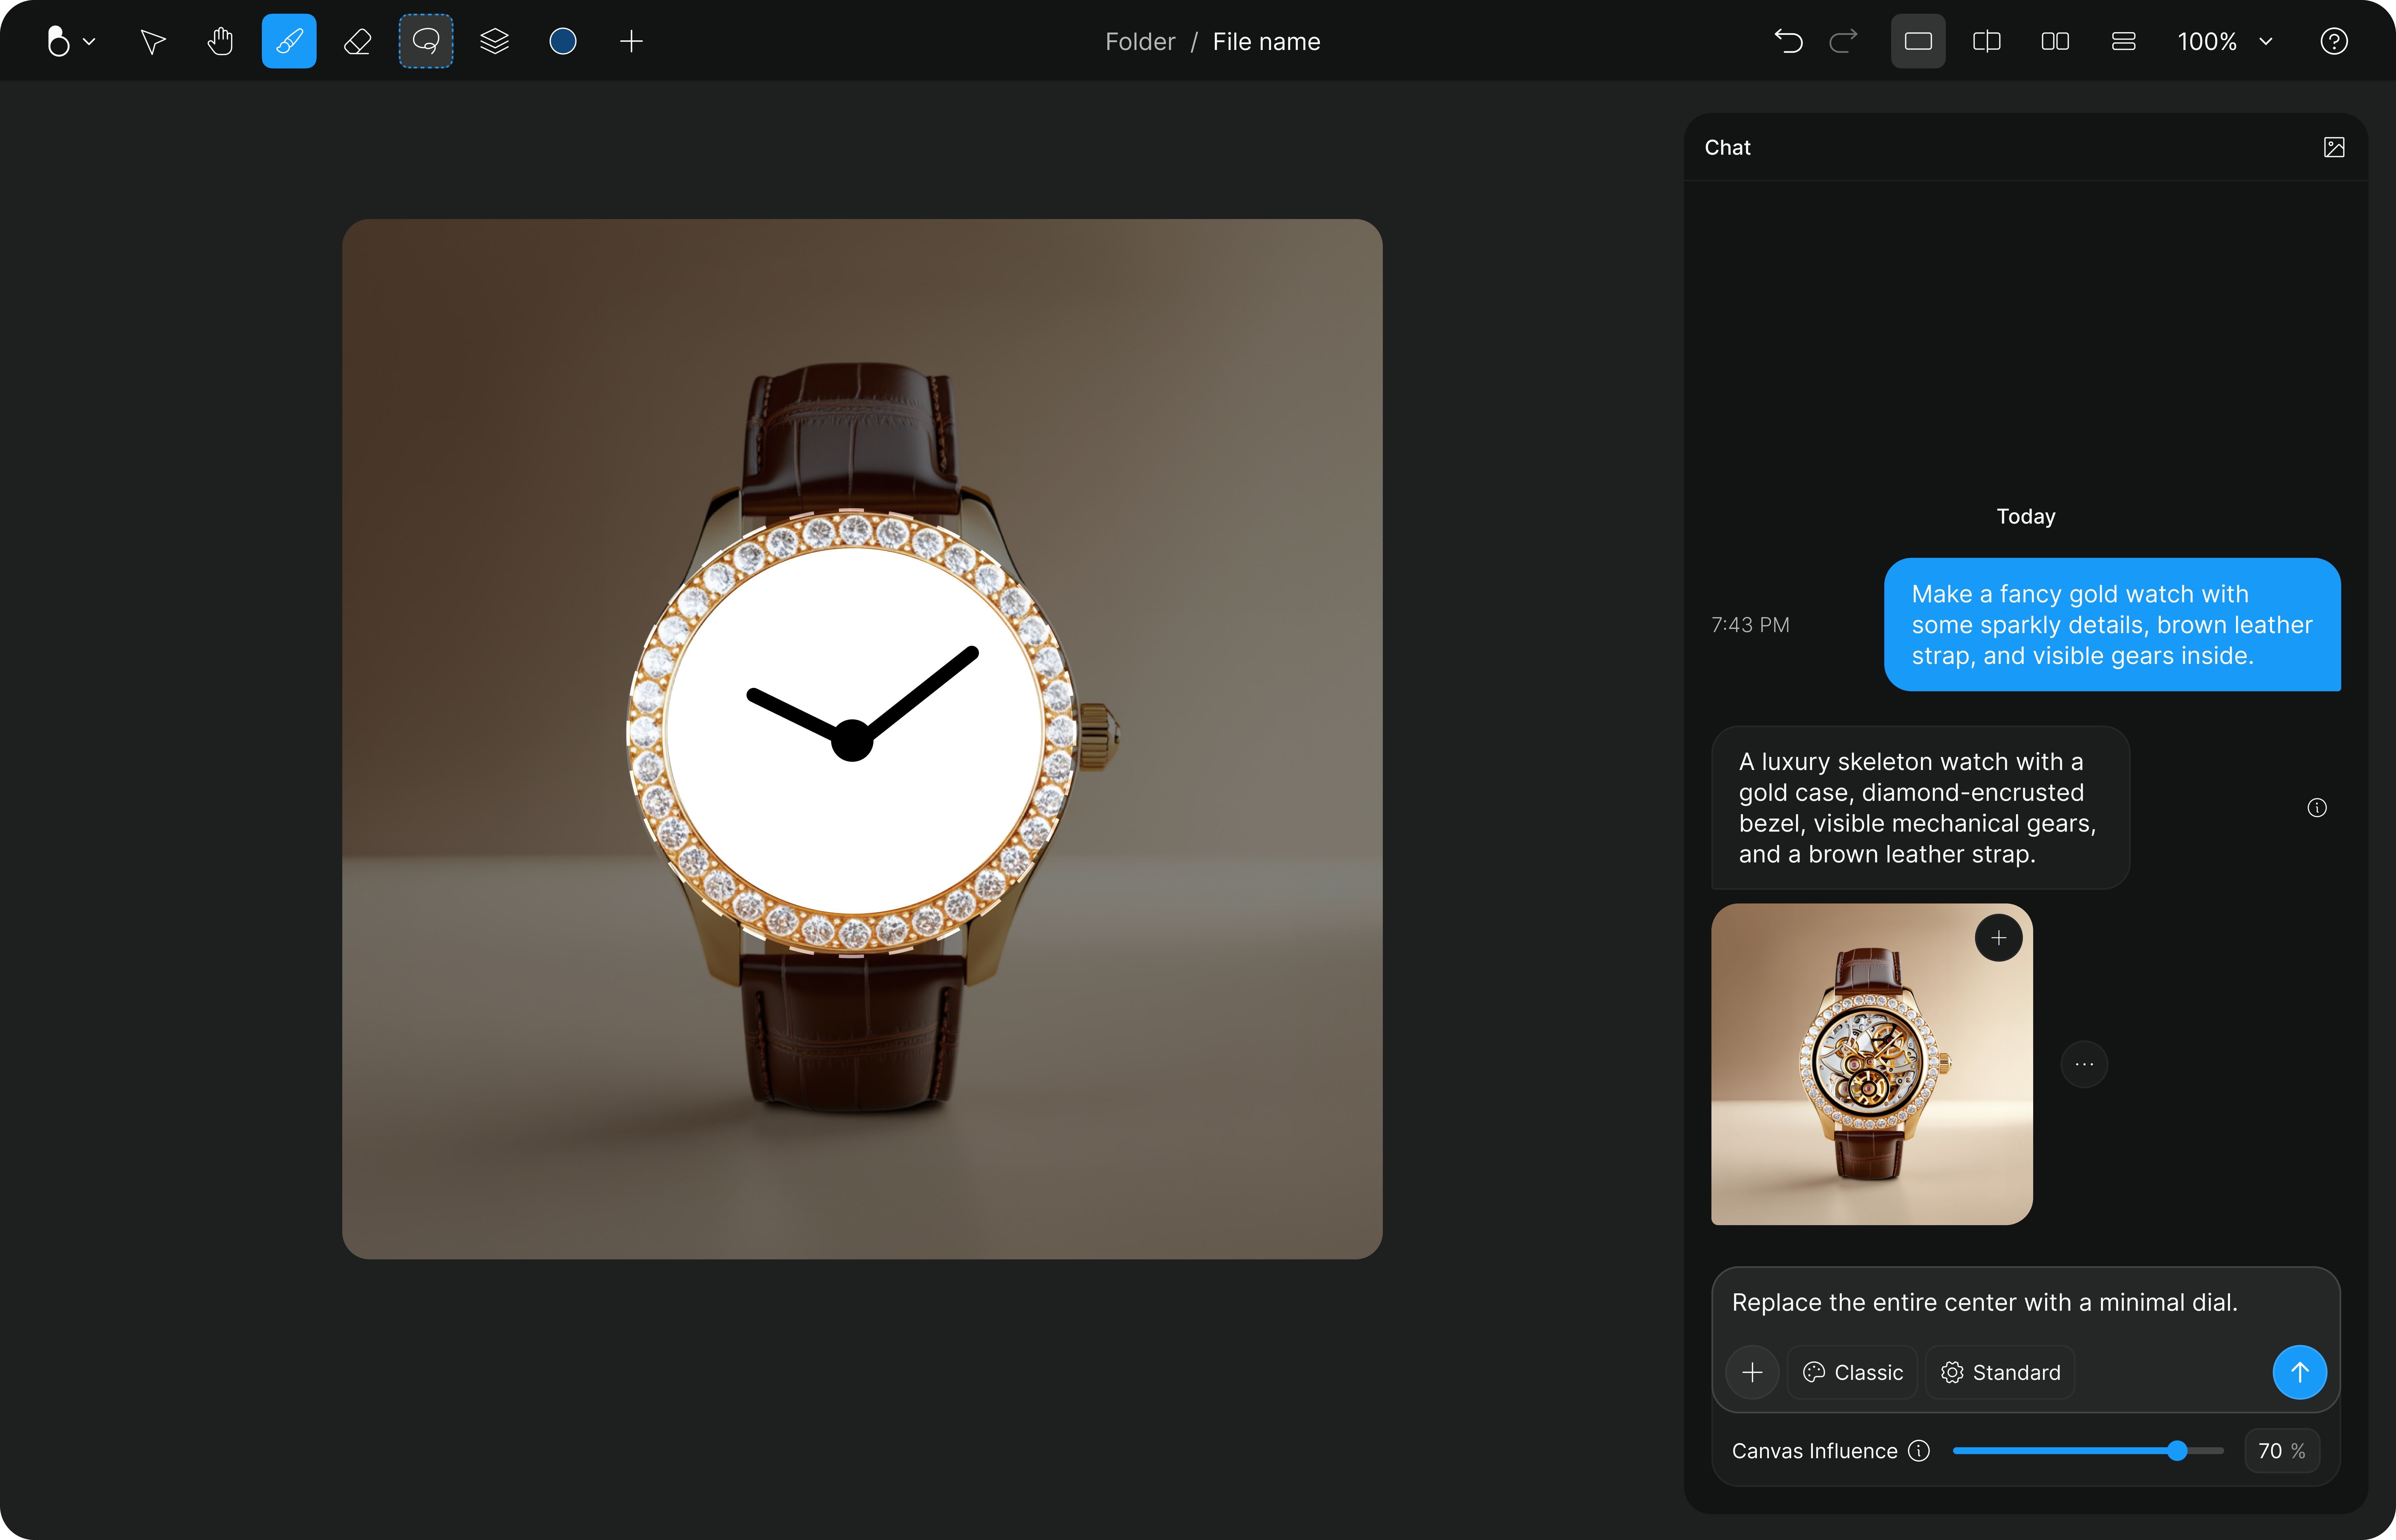2396x1540 pixels.
Task: Open the Standard quality selector
Action: (x=2000, y=1372)
